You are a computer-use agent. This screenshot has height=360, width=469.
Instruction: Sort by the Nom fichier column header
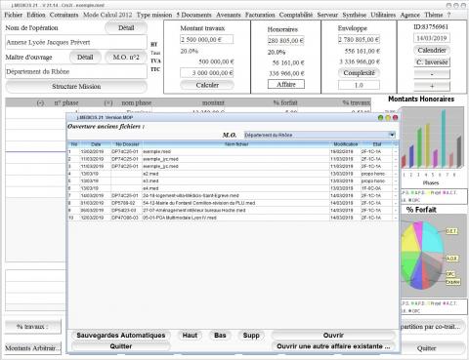coord(236,144)
